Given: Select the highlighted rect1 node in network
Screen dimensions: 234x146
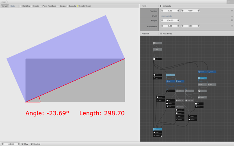Looking at the screenshot, I should click(158, 59).
